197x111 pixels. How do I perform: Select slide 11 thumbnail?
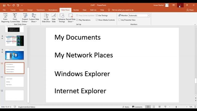14,82
